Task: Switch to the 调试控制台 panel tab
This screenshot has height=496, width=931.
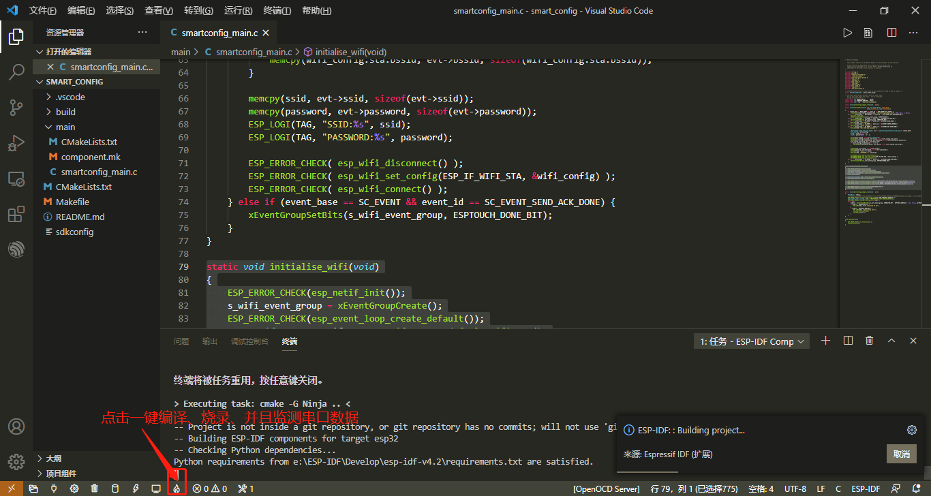Action: click(249, 341)
